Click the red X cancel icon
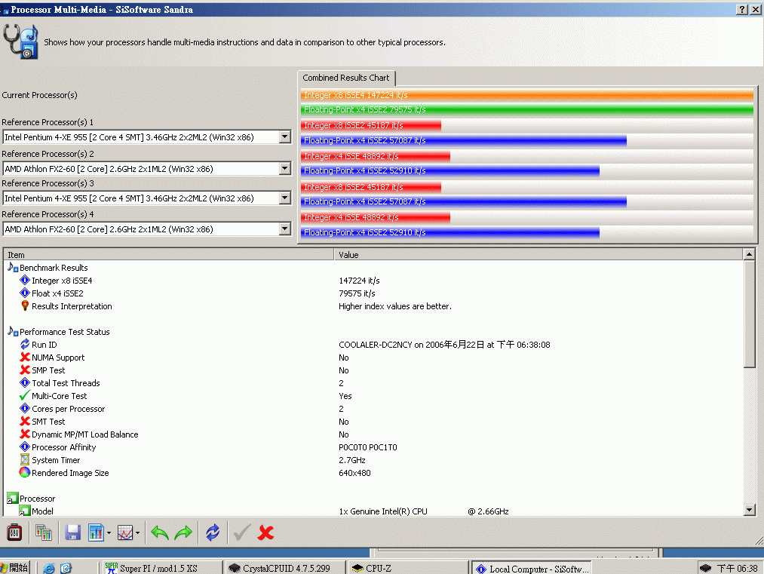764x574 pixels. 265,533
